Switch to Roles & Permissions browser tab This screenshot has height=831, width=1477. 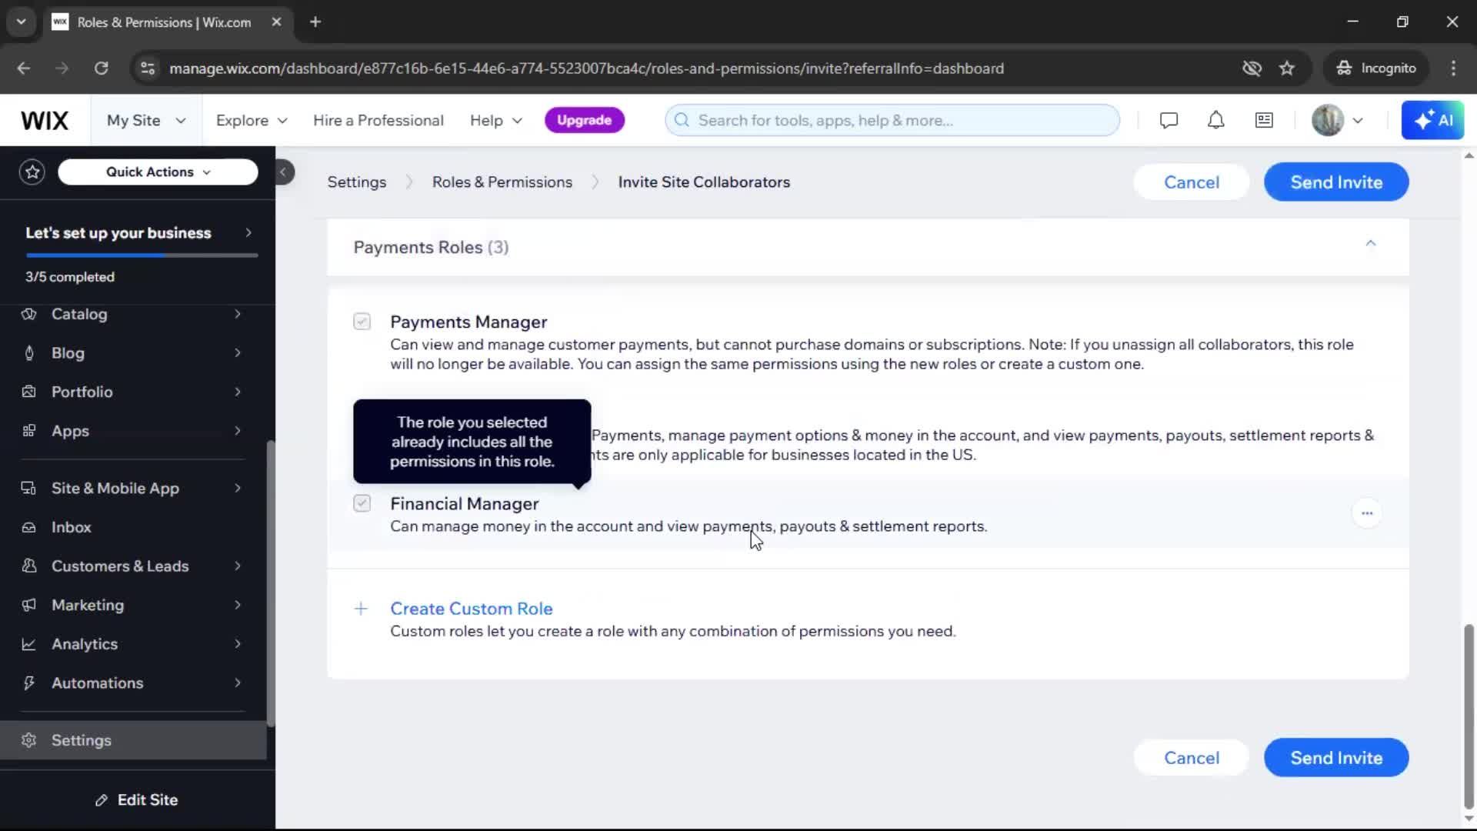(164, 22)
